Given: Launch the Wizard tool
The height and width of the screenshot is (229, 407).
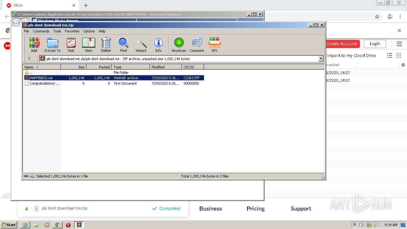Looking at the screenshot, I should (141, 45).
